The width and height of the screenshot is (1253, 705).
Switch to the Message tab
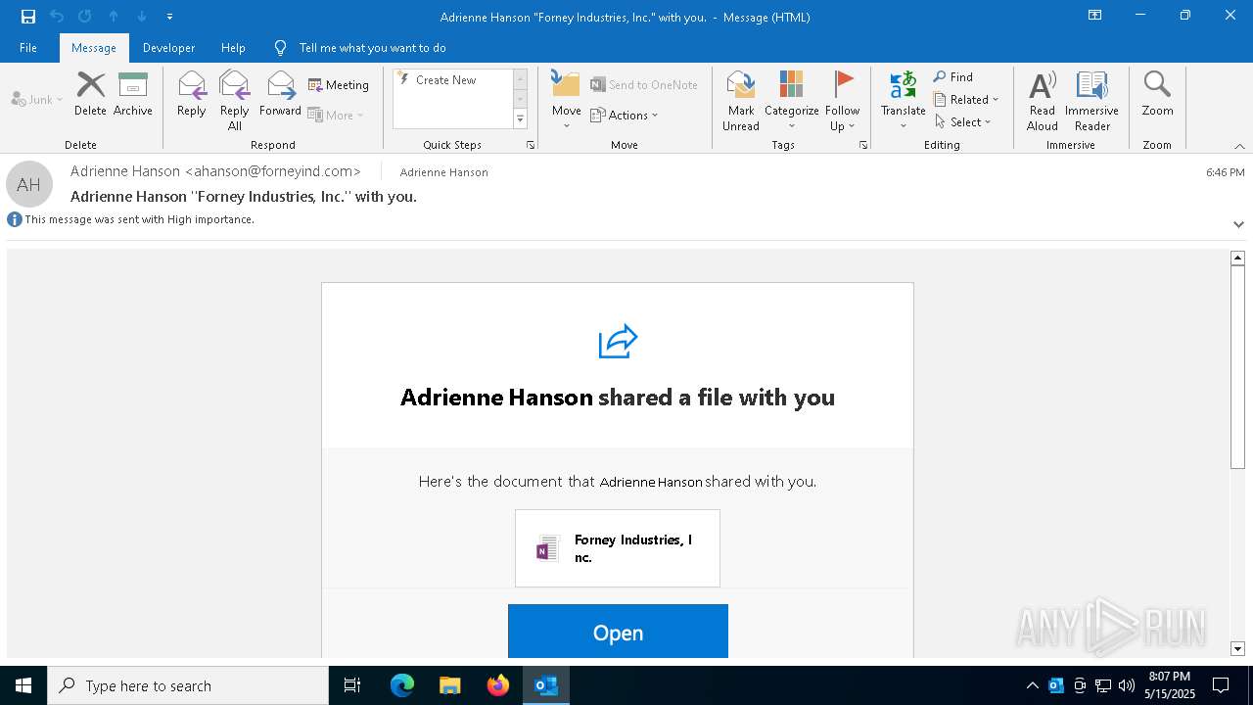click(x=94, y=48)
